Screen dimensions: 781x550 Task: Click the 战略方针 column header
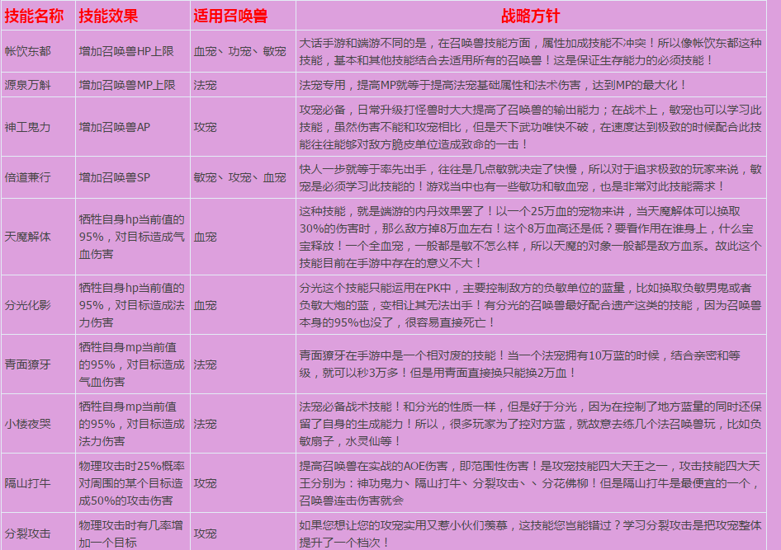[x=531, y=16]
